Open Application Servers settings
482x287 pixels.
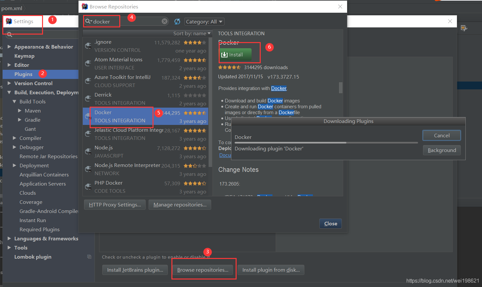pos(43,184)
